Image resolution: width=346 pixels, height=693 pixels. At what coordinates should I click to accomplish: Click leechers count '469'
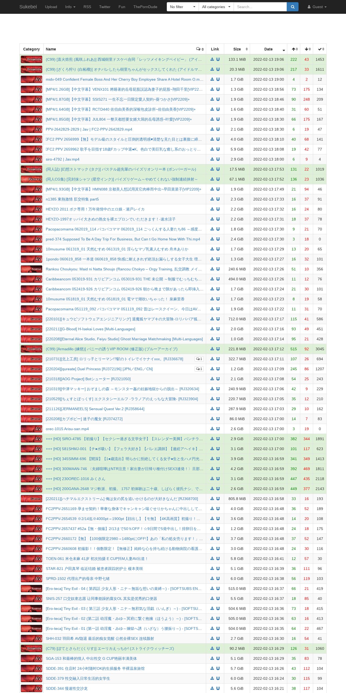(307, 469)
